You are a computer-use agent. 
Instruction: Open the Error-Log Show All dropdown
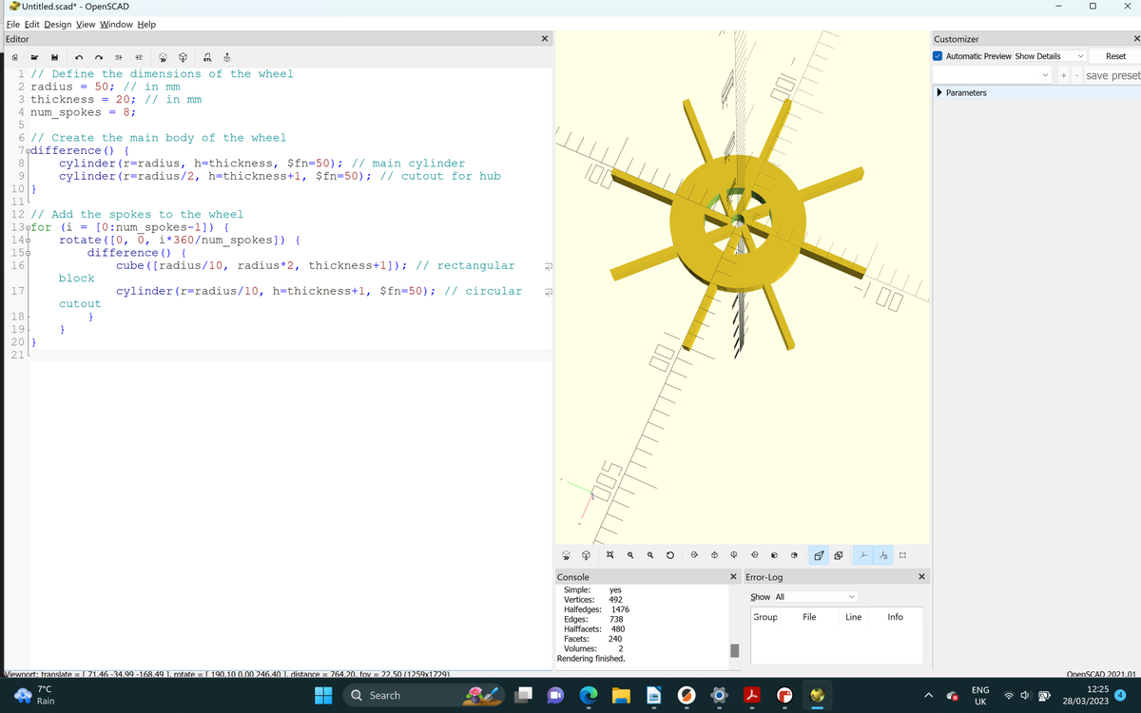(x=816, y=597)
